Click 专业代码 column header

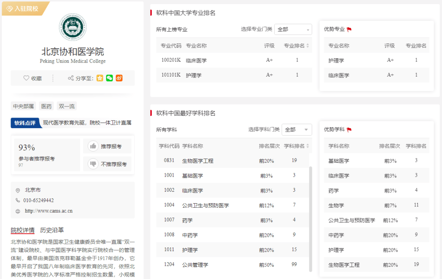(171, 46)
